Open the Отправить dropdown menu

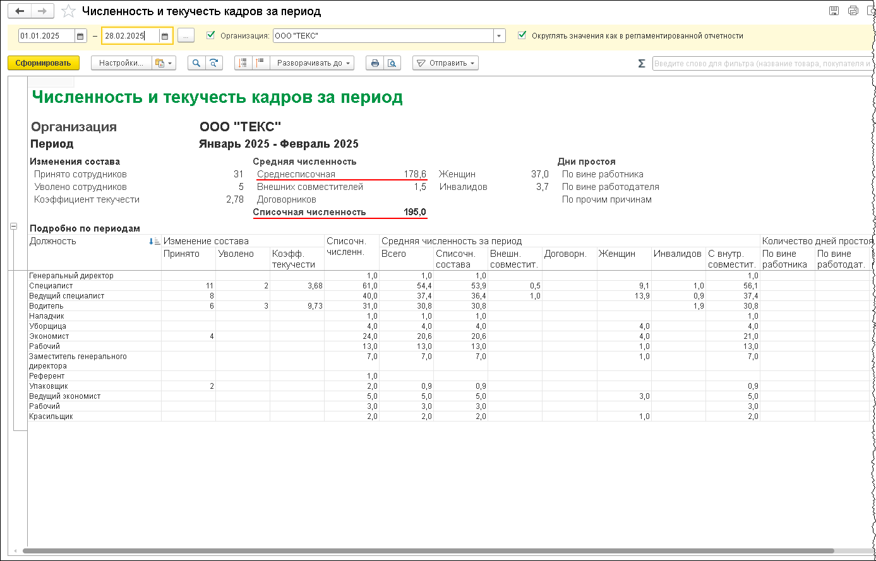(x=445, y=63)
